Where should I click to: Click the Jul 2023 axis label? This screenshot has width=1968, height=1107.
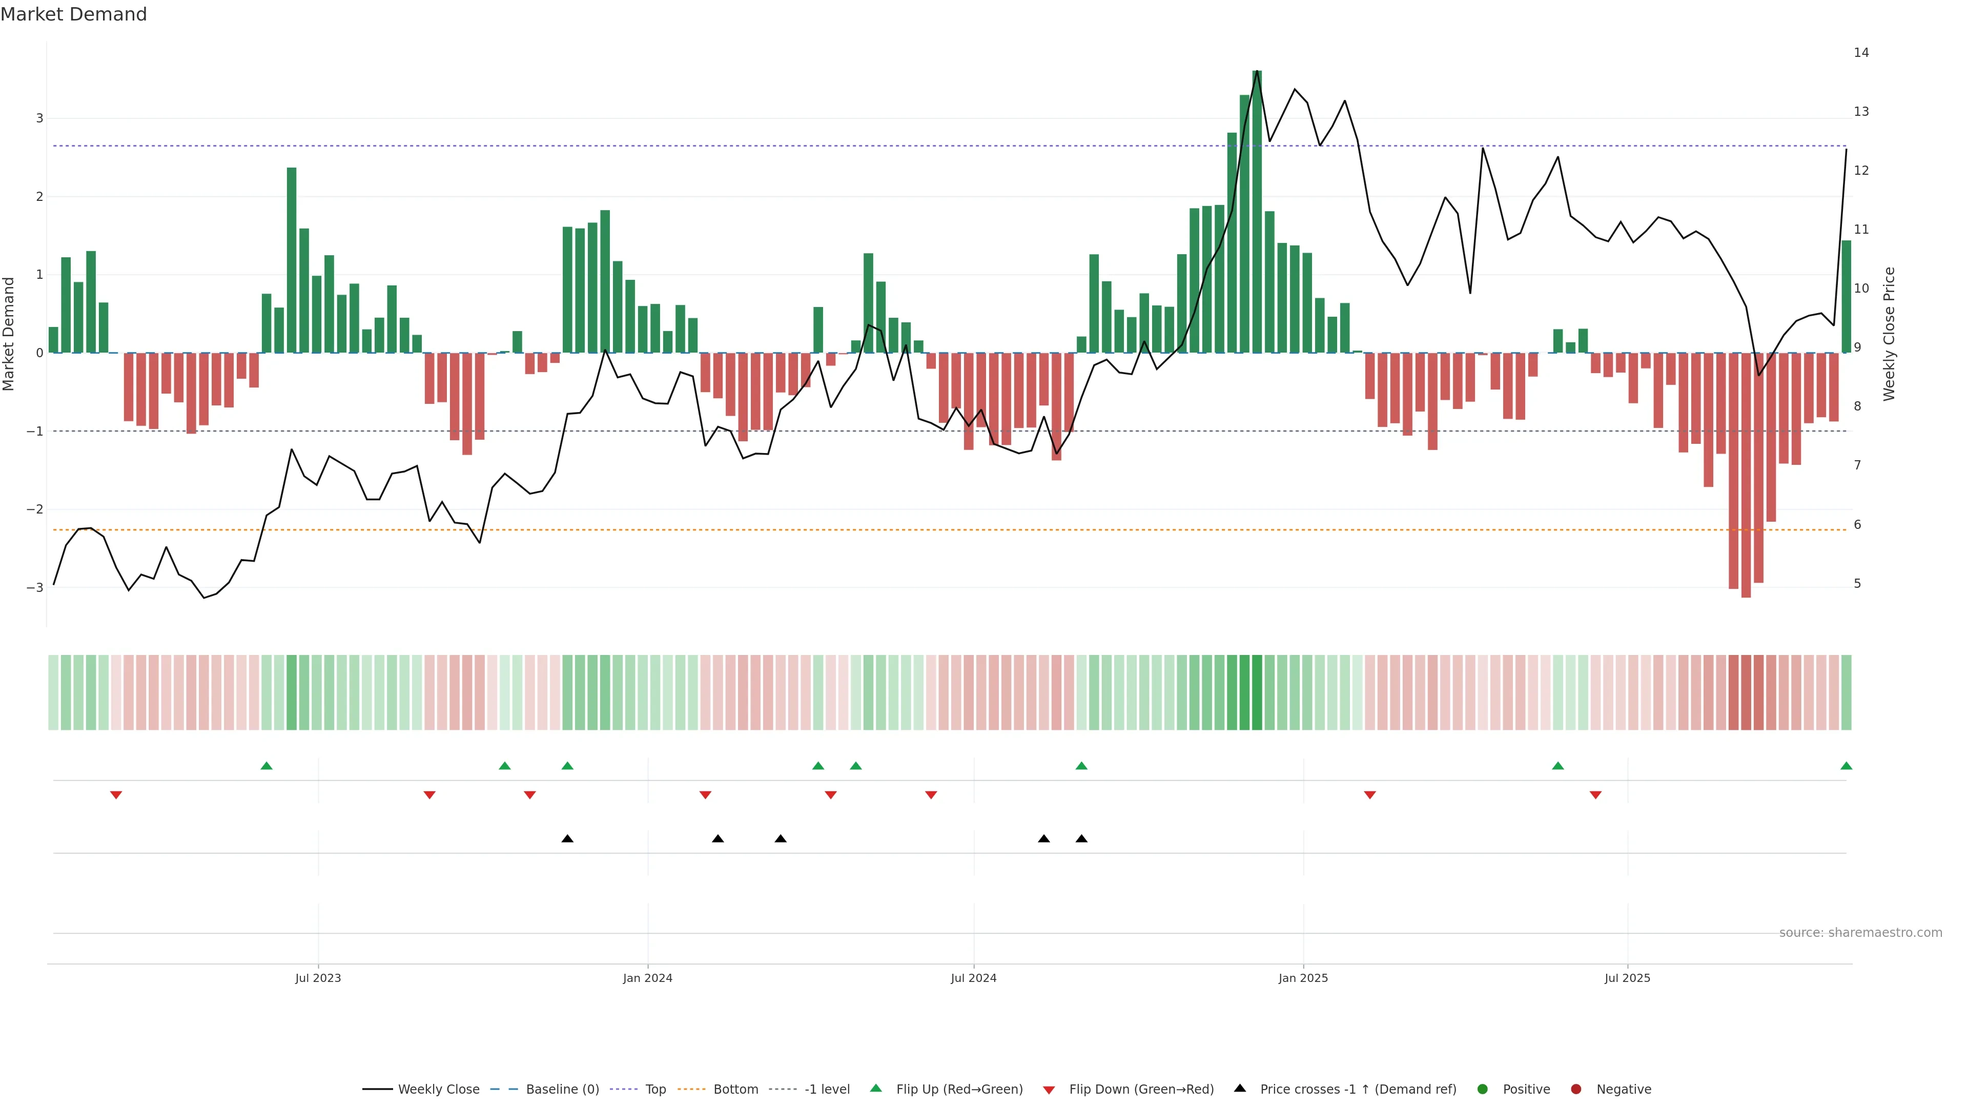(x=318, y=979)
